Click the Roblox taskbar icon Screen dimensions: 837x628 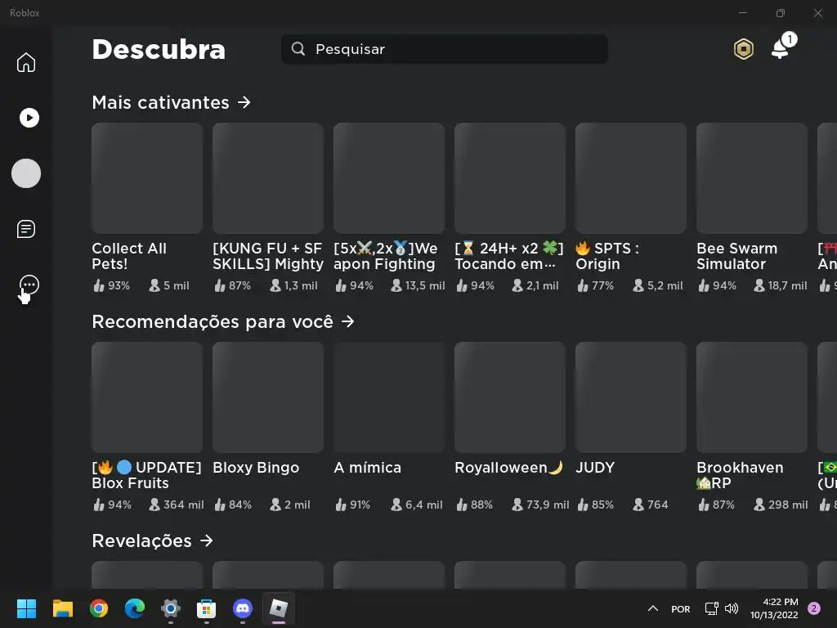tap(278, 608)
